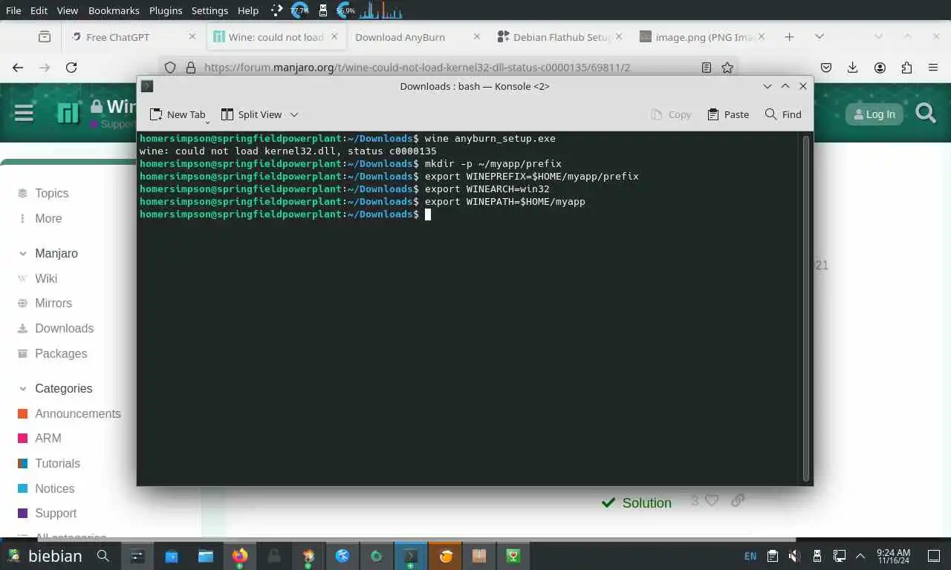Open the Packages sidebar link
Image resolution: width=951 pixels, height=570 pixels.
coord(61,353)
